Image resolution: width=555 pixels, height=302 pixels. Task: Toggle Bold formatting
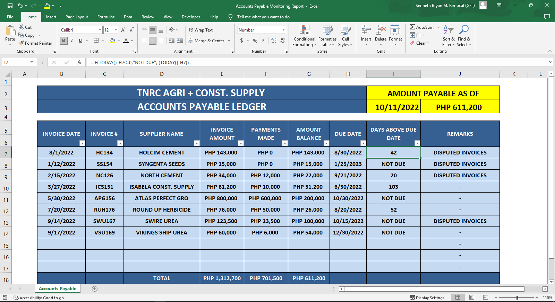[63, 41]
